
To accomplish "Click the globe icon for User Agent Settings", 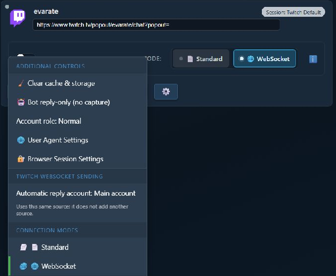I will tap(21, 140).
